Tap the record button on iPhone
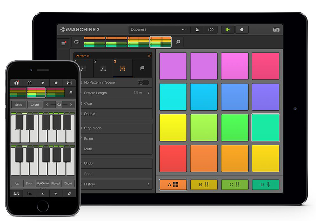This screenshot has width=316, height=221. pos(56,83)
